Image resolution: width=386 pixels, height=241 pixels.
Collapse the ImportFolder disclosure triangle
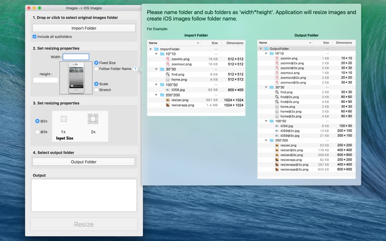point(151,49)
